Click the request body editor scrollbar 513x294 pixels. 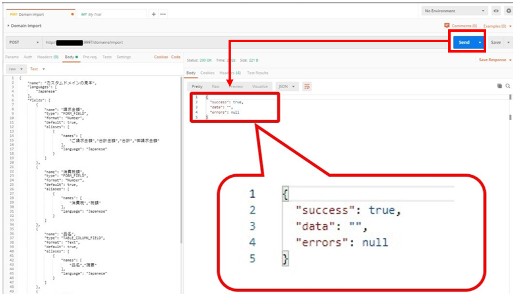pyautogui.click(x=181, y=160)
